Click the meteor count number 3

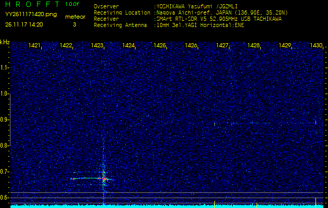(74, 24)
